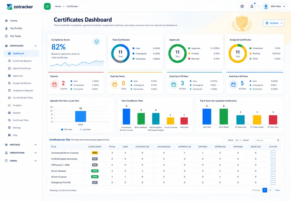The image size is (291, 201).
Task: Sort table by Title column header
Action: point(53,147)
